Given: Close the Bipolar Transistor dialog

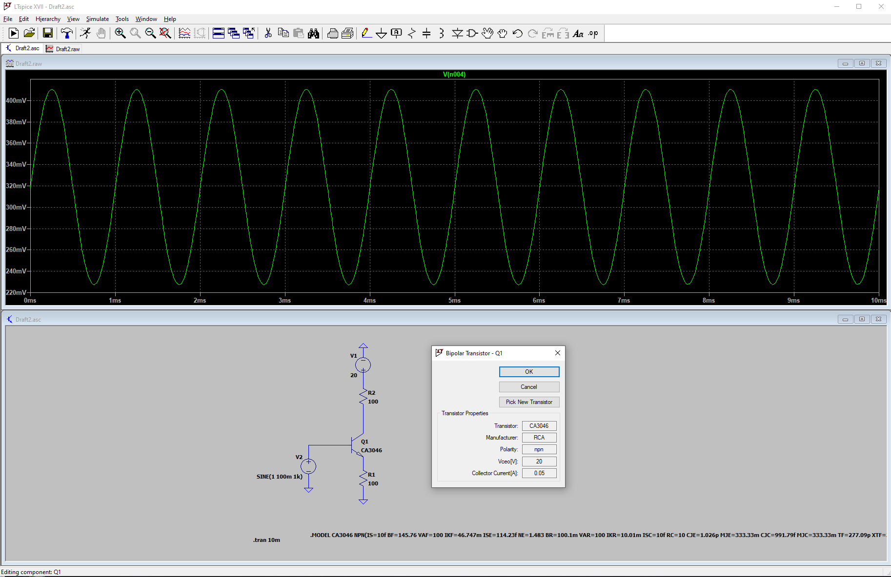Looking at the screenshot, I should click(x=558, y=353).
